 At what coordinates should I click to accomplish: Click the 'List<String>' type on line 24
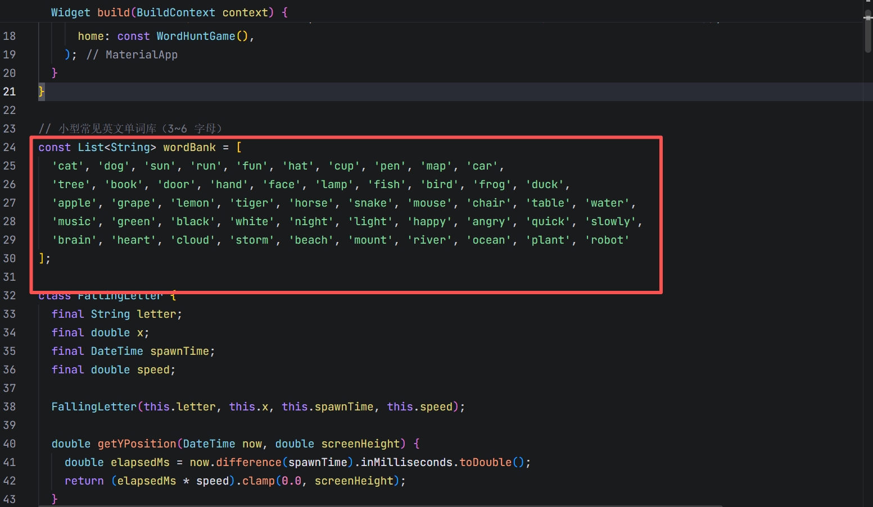coord(117,147)
